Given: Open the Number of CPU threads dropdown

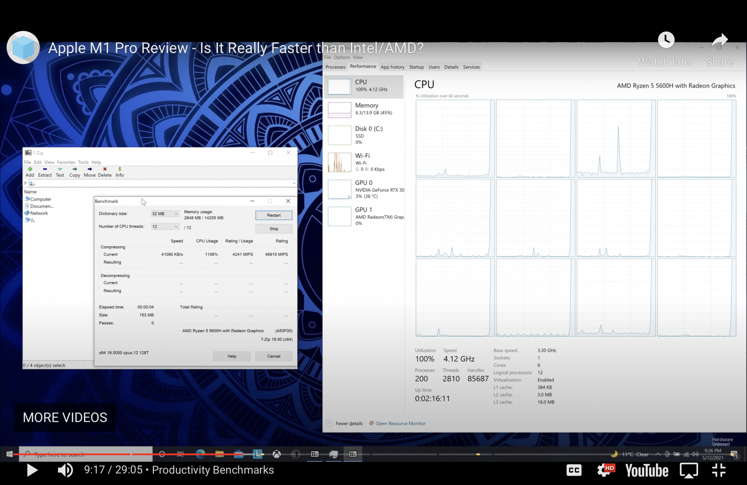Looking at the screenshot, I should click(165, 227).
